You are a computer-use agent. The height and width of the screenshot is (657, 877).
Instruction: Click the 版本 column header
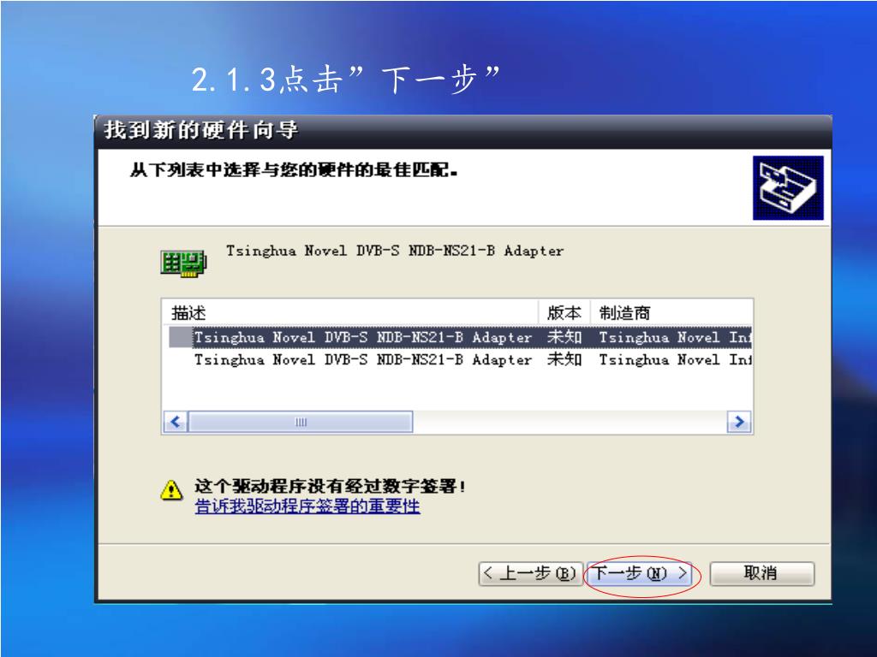coord(564,313)
